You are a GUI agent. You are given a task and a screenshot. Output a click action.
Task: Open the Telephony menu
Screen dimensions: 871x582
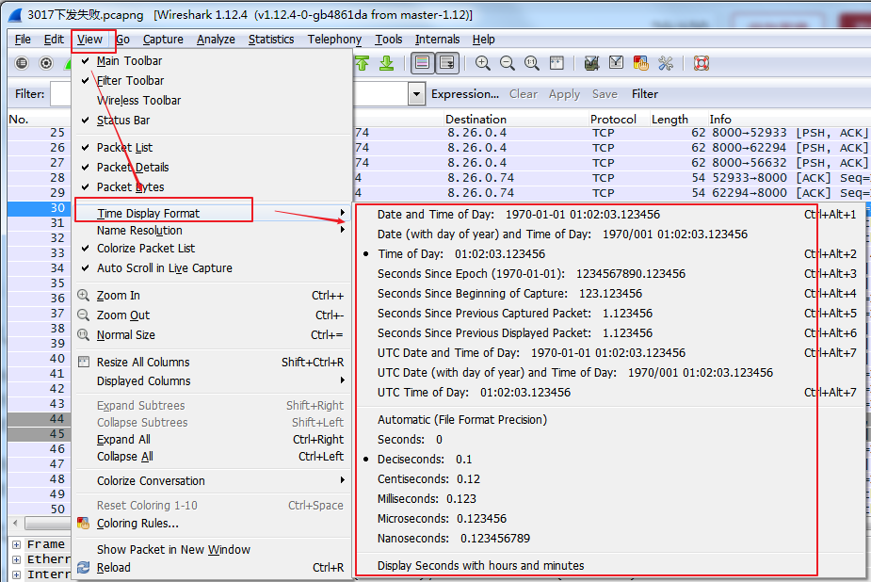pyautogui.click(x=334, y=39)
